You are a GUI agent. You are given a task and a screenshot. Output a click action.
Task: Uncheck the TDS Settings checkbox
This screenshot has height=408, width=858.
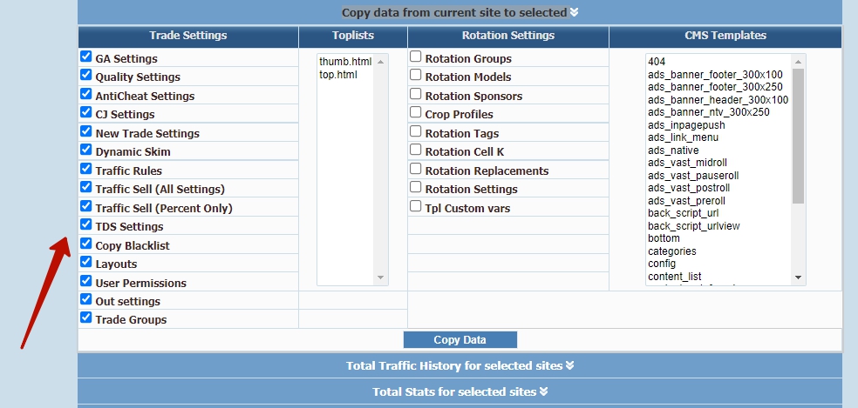coord(86,224)
